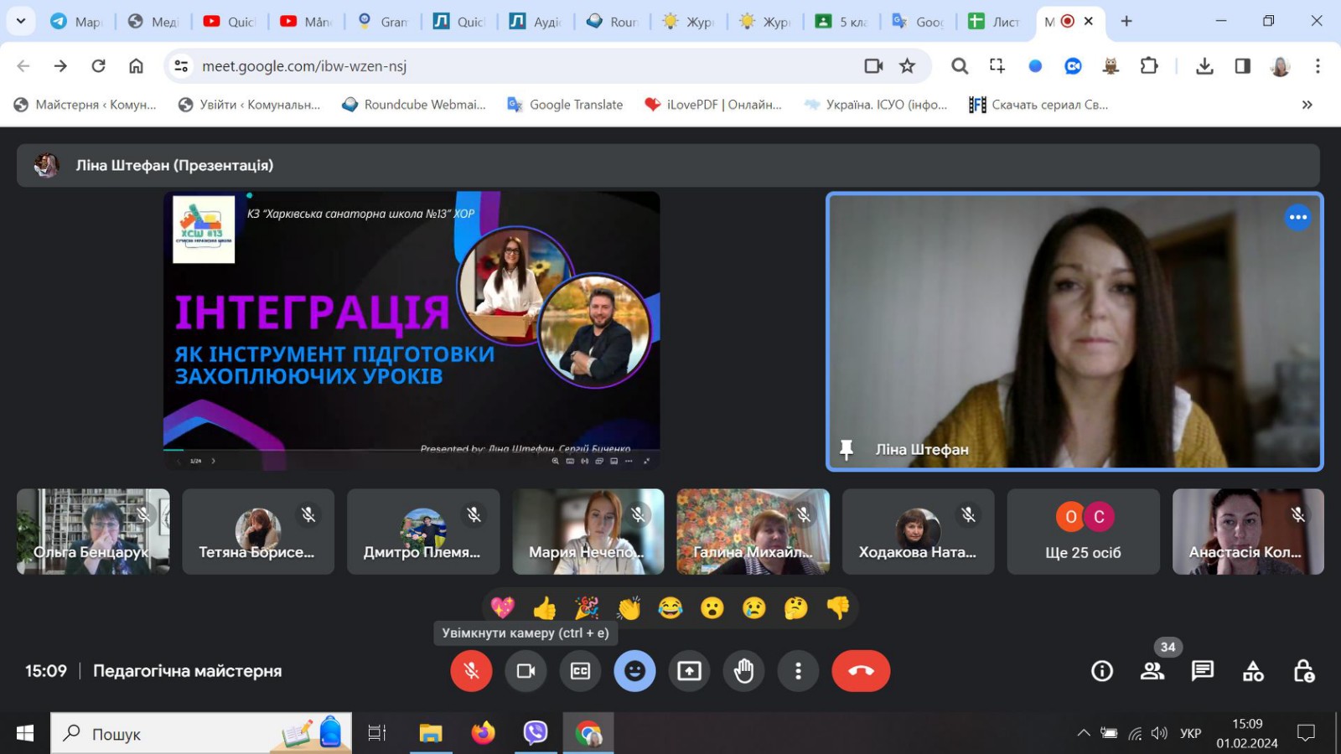Open the activities panel icon

coord(1253,671)
